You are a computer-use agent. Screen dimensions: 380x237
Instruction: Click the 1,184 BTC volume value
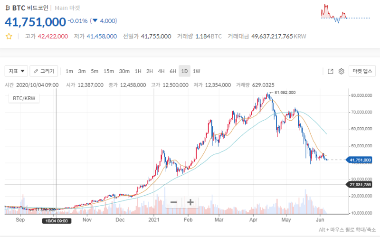coord(209,37)
